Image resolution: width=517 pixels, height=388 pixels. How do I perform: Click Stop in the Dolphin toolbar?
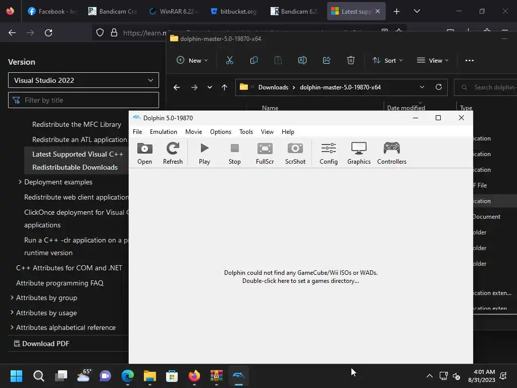pos(234,154)
